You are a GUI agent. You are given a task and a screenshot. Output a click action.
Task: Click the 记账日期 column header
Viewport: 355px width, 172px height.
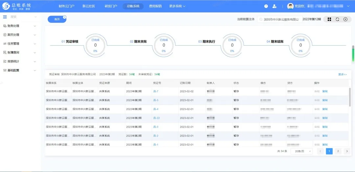185,83
